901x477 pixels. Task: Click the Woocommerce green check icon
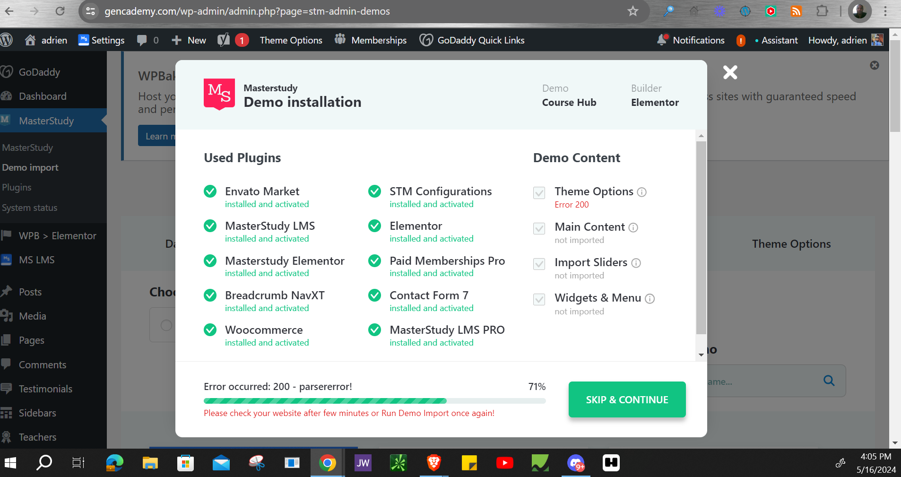210,330
